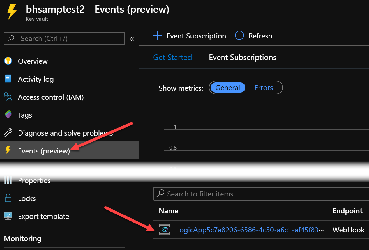The image size is (369, 250).
Task: Sort by the Name column header
Action: point(169,211)
